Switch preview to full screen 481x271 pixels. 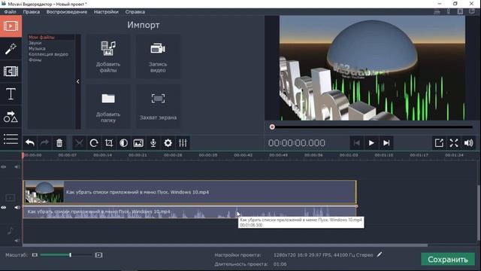tap(454, 143)
